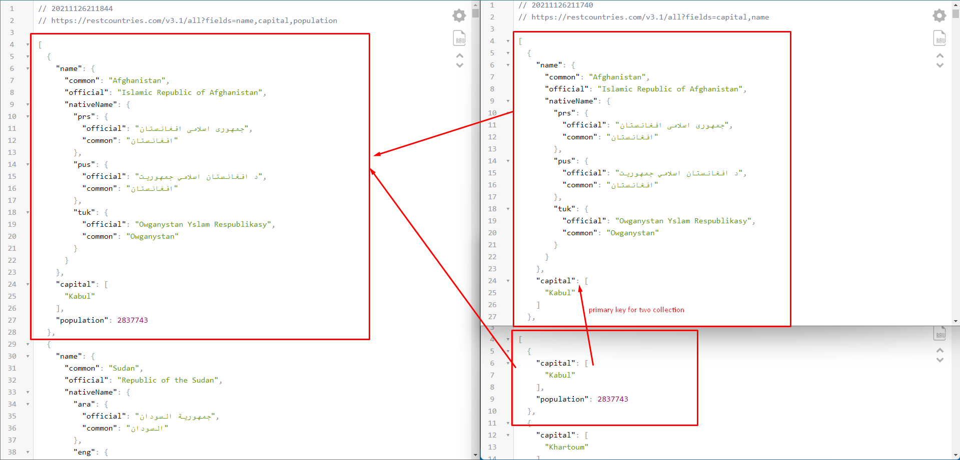Image resolution: width=960 pixels, height=460 pixels.
Task: Collapse "nativeName" line 9, upper right pane
Action: pos(508,101)
